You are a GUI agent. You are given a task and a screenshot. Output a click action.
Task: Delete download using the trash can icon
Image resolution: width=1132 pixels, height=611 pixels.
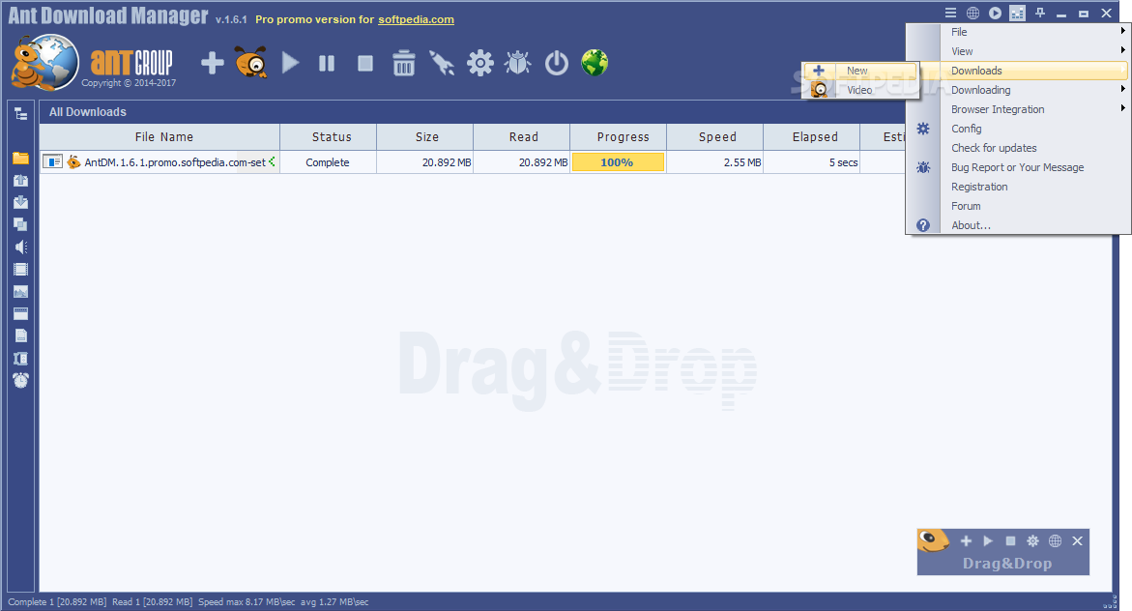[403, 63]
